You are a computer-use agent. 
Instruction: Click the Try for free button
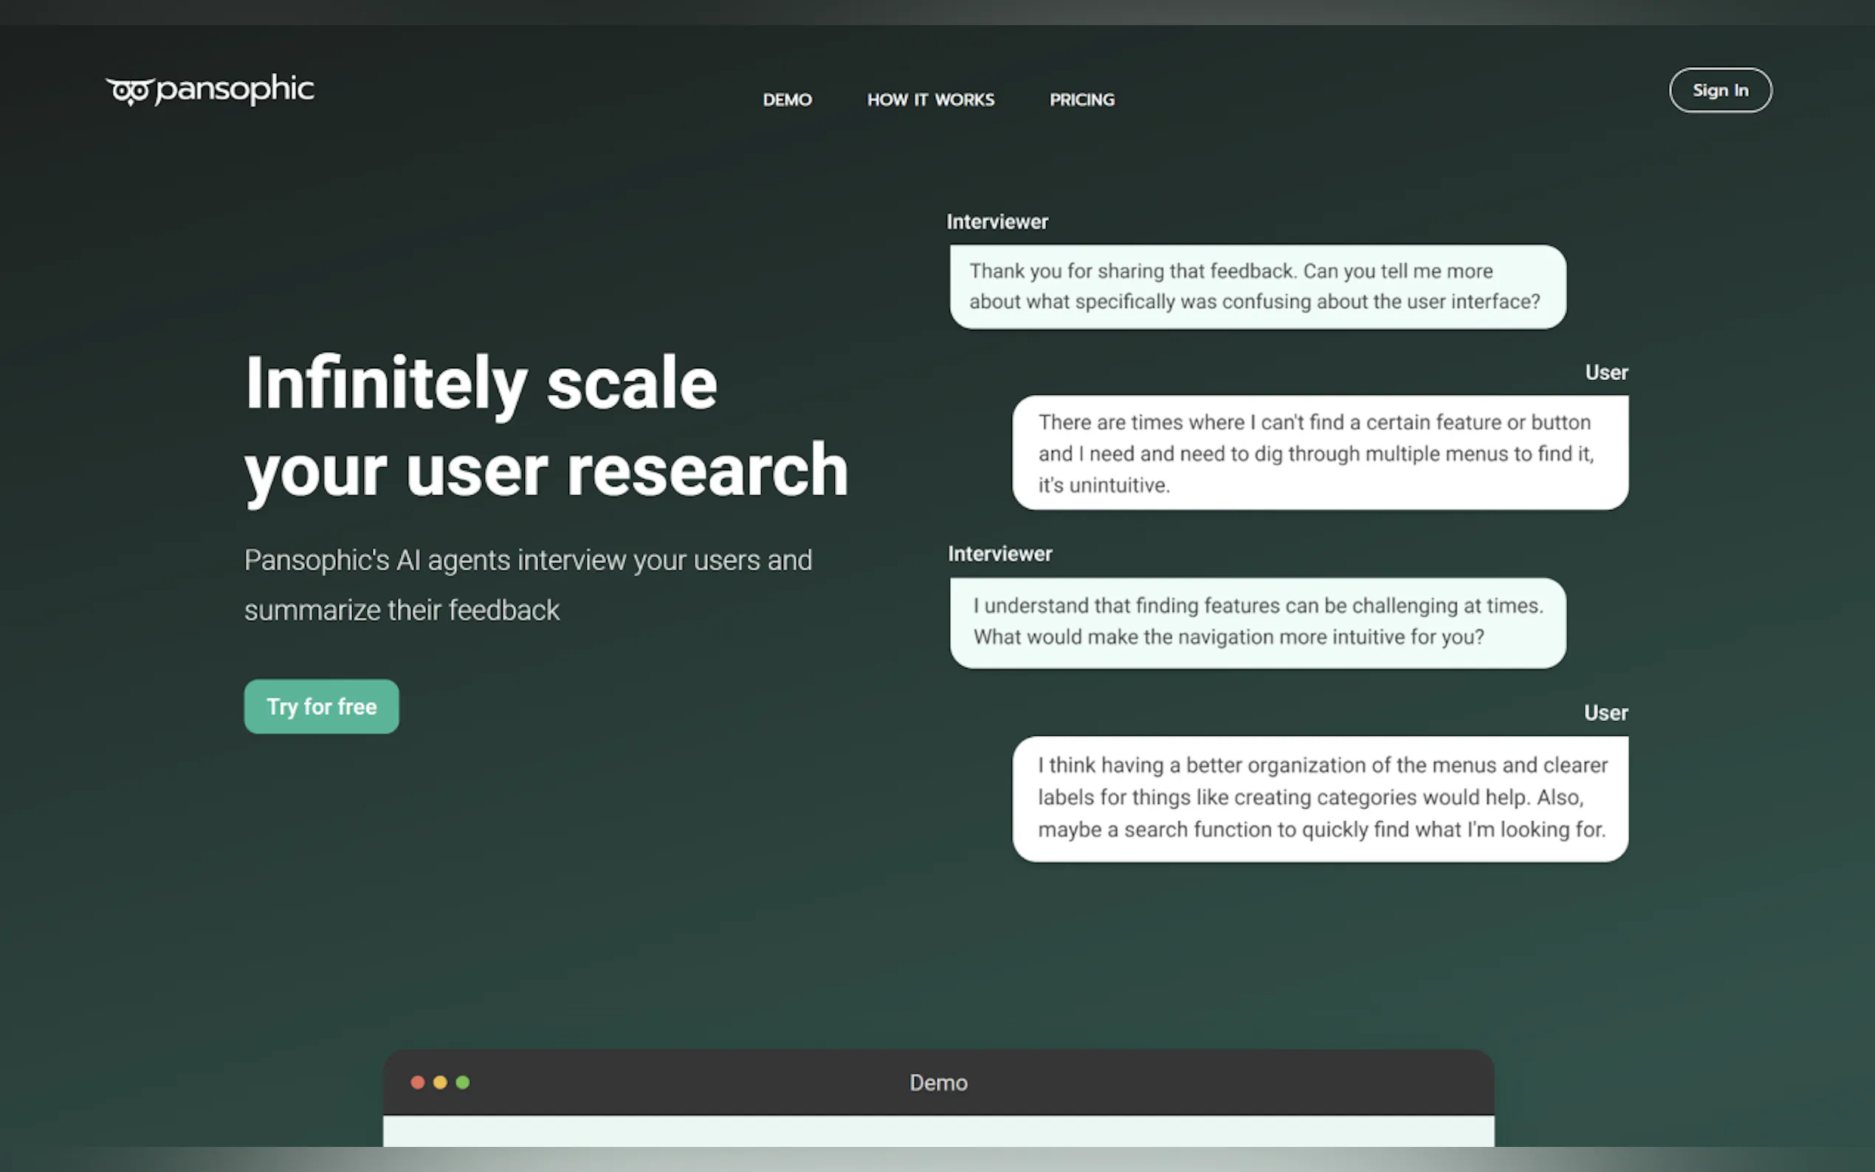coord(321,706)
